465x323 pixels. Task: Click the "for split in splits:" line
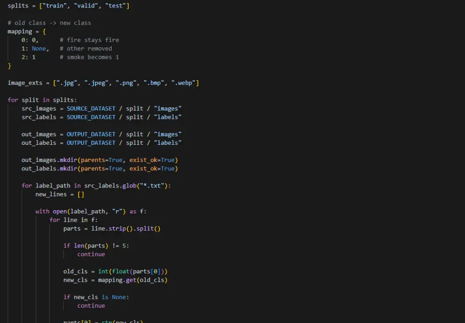42,100
